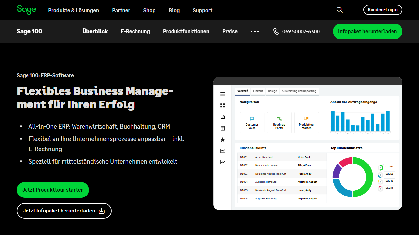Go to Shop in top navigation

pos(149,10)
